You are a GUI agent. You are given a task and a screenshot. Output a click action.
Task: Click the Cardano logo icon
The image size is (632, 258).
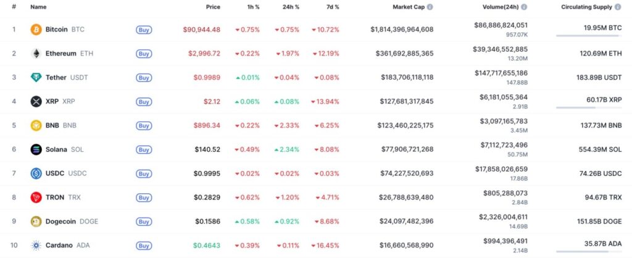(x=36, y=246)
